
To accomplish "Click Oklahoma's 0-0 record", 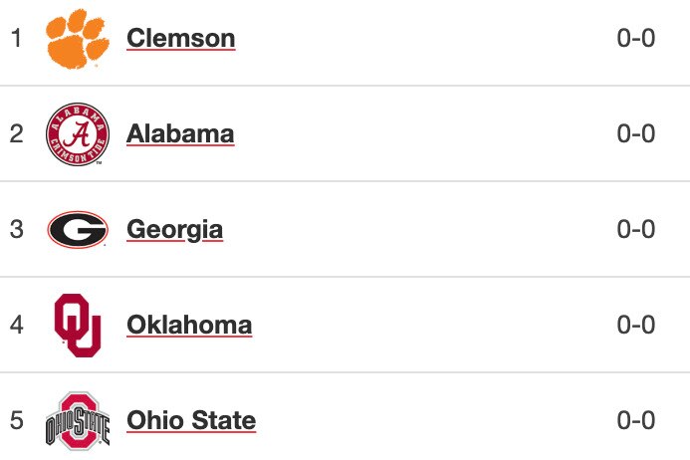I will 636,325.
